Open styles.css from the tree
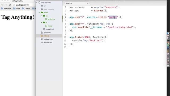 tap(52, 19)
